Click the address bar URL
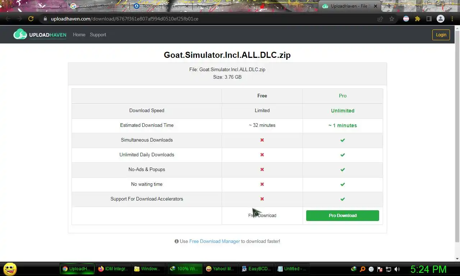 coord(125,19)
